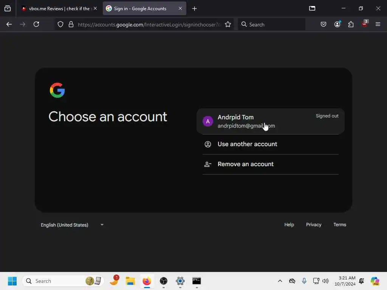Open Copilot preview from taskbar
The image size is (387, 290).
pos(375,281)
